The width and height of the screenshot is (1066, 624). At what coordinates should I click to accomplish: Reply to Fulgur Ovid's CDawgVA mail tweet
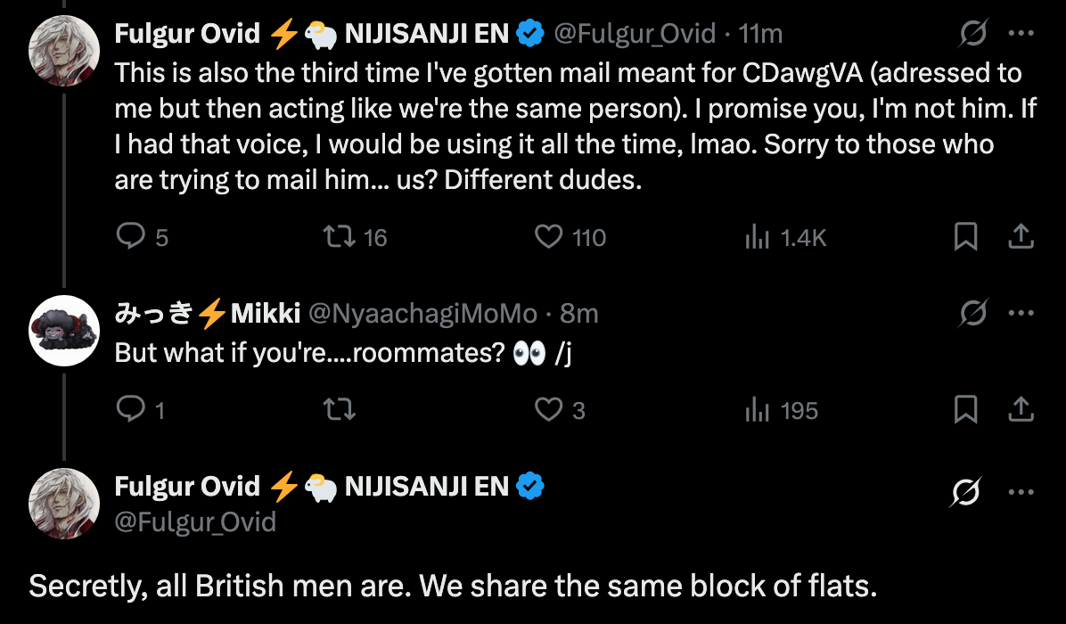pos(132,236)
